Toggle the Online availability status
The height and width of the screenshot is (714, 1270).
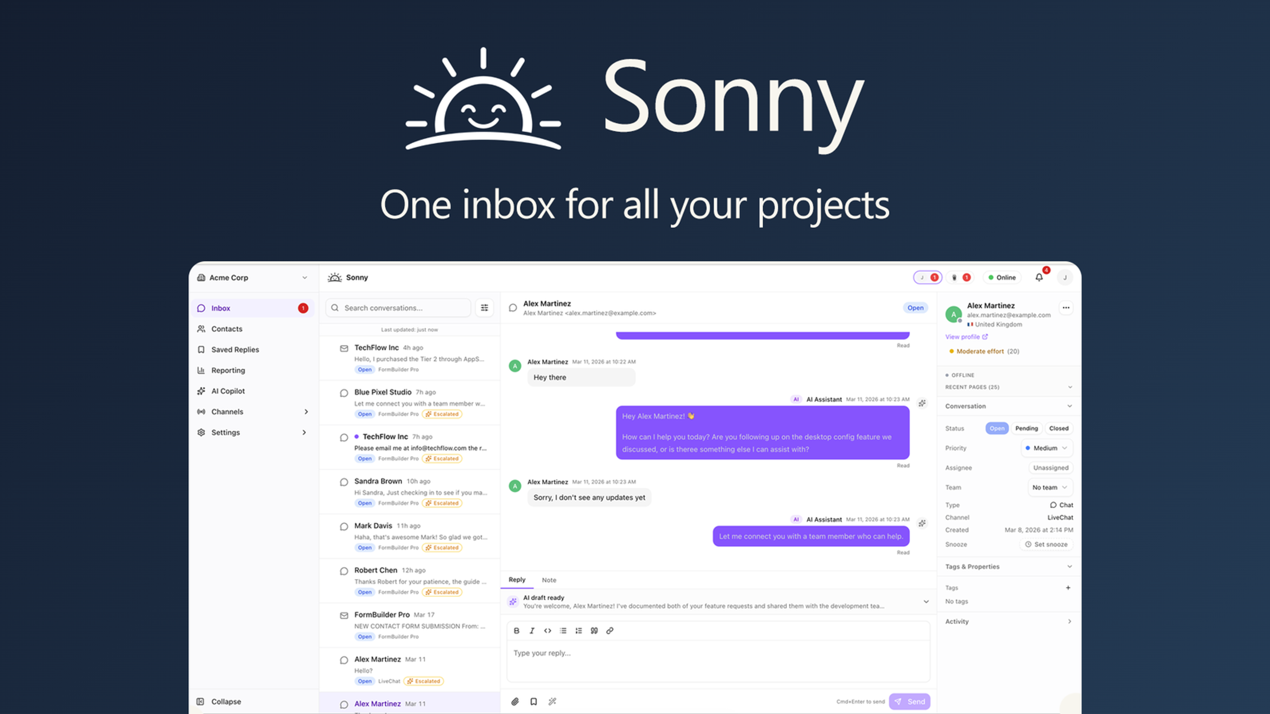tap(1002, 277)
